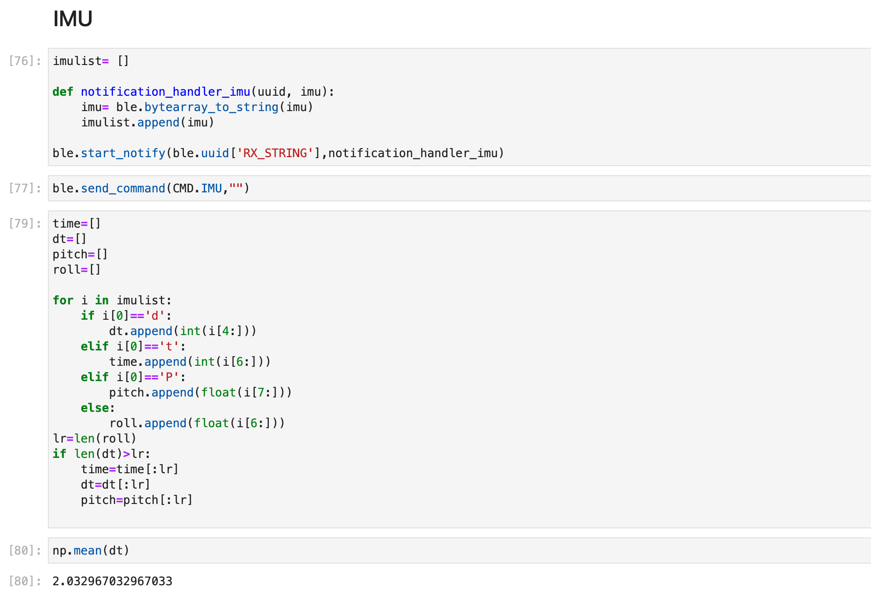This screenshot has height=597, width=871.
Task: Click the 'dt.append(int(i[4:]))' line
Action: pyautogui.click(x=183, y=331)
